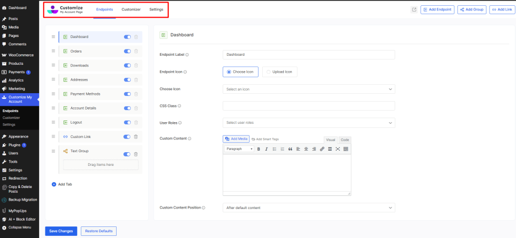
Task: Switch editor to the Code tab
Action: 345,140
